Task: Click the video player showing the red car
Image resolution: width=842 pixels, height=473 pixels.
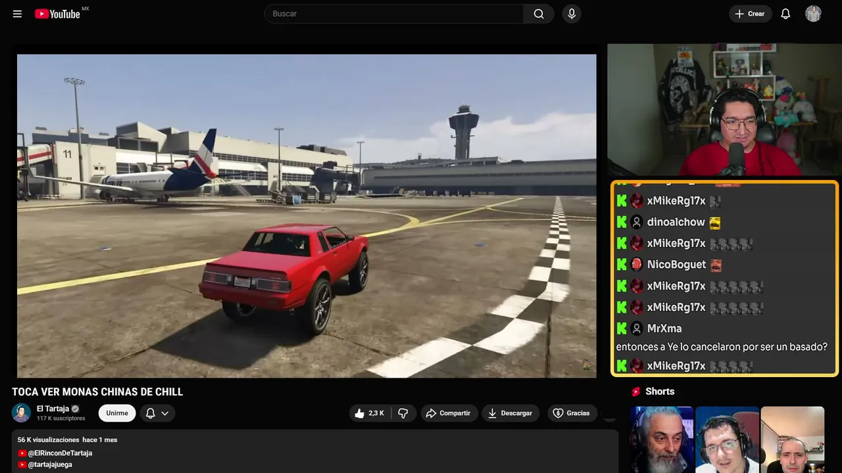Action: [307, 215]
